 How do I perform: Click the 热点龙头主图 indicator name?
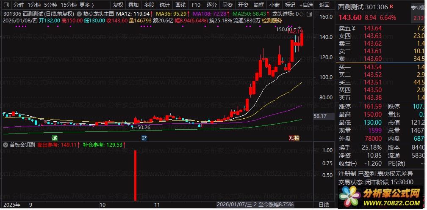(98, 14)
